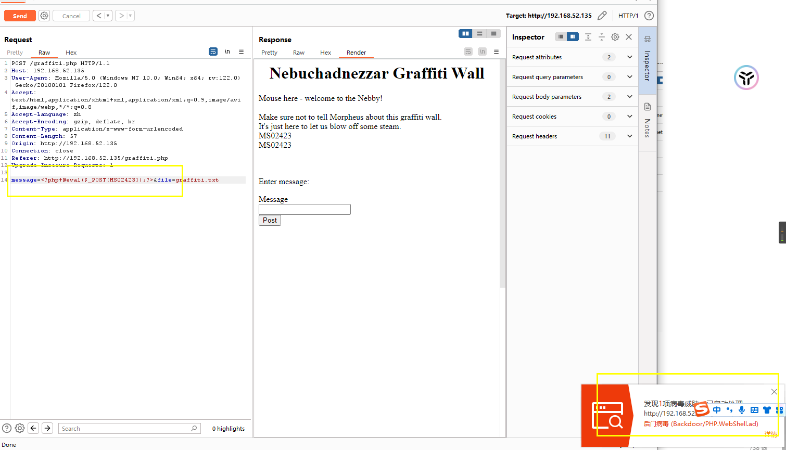Open the Response Raw tab

[299, 53]
